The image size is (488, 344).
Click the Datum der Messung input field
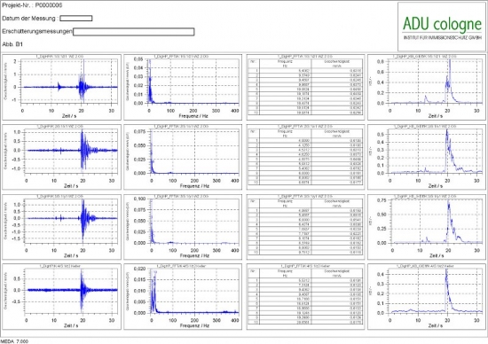(x=76, y=19)
